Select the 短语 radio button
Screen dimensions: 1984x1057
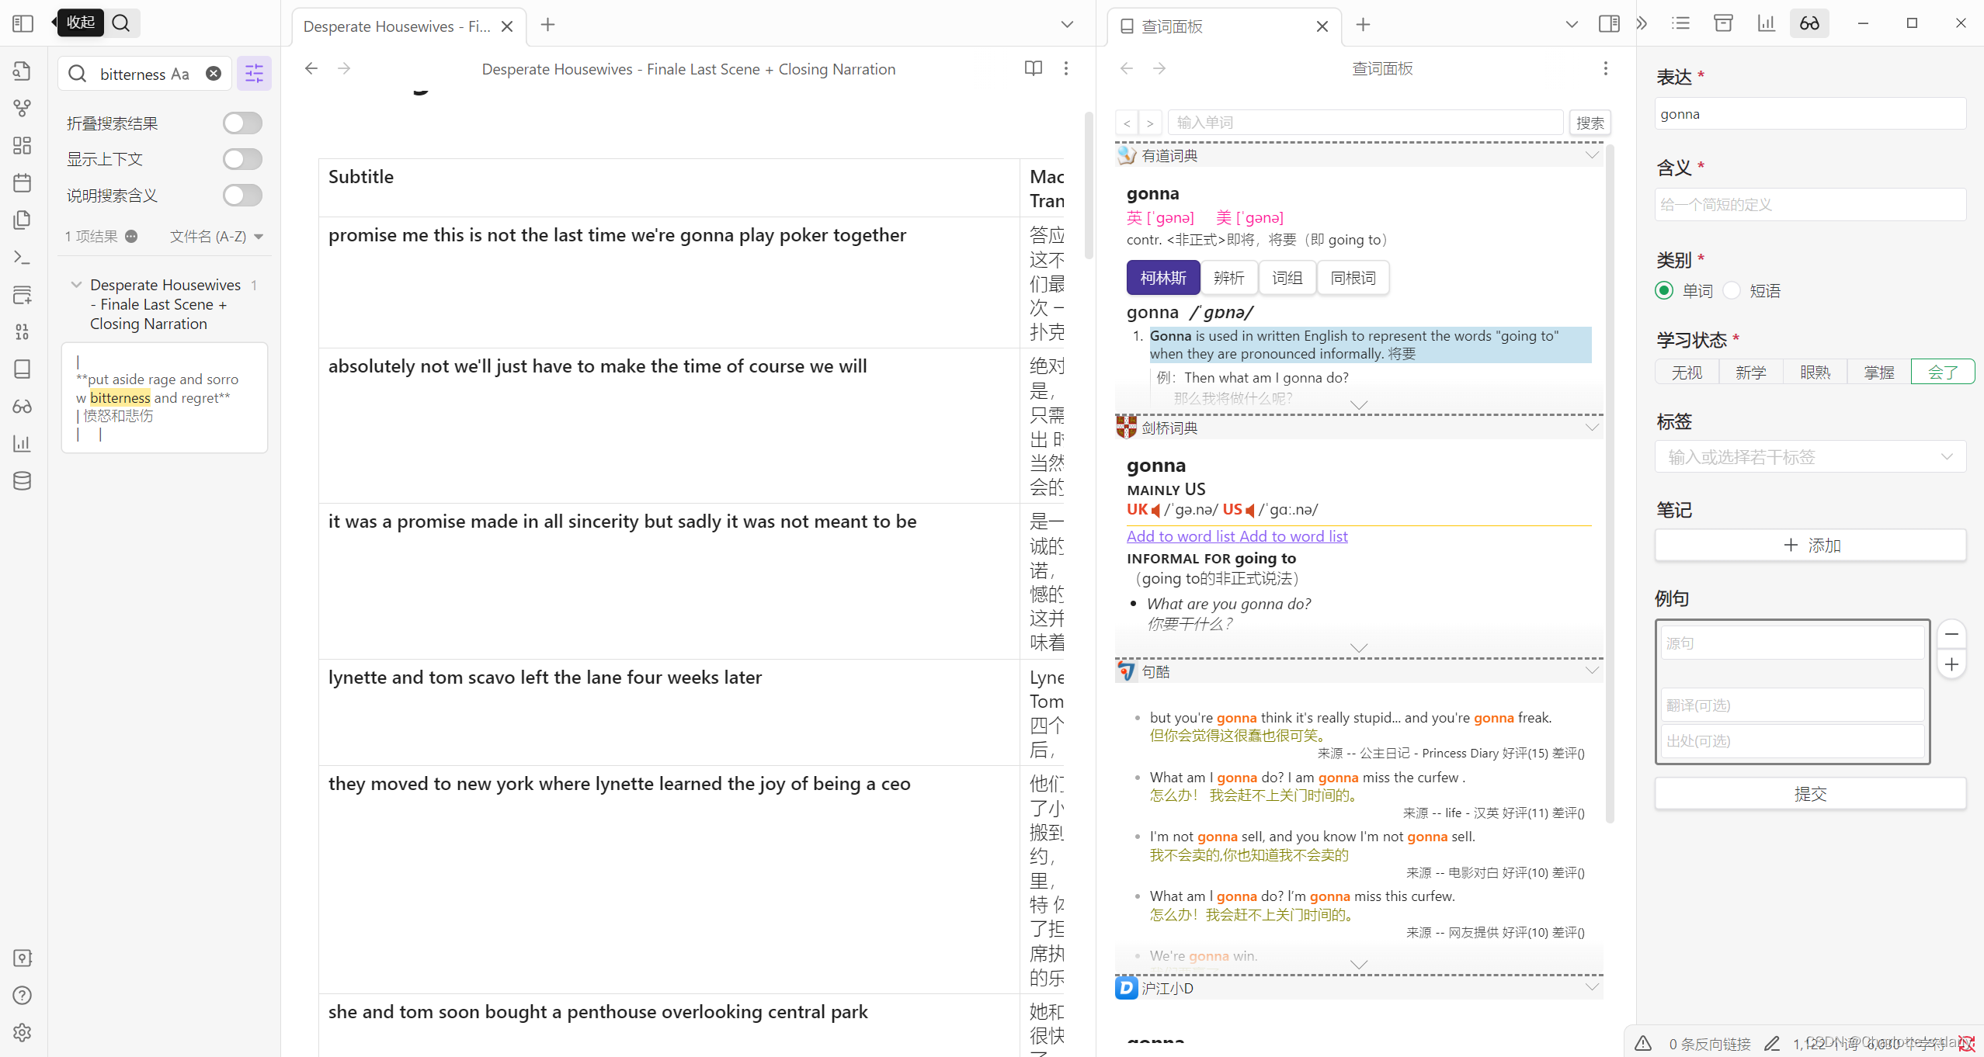pyautogui.click(x=1732, y=290)
